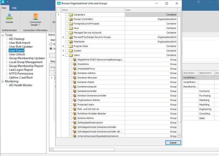Click the Keys folder icon
The width and height of the screenshot is (219, 156).
click(71, 28)
